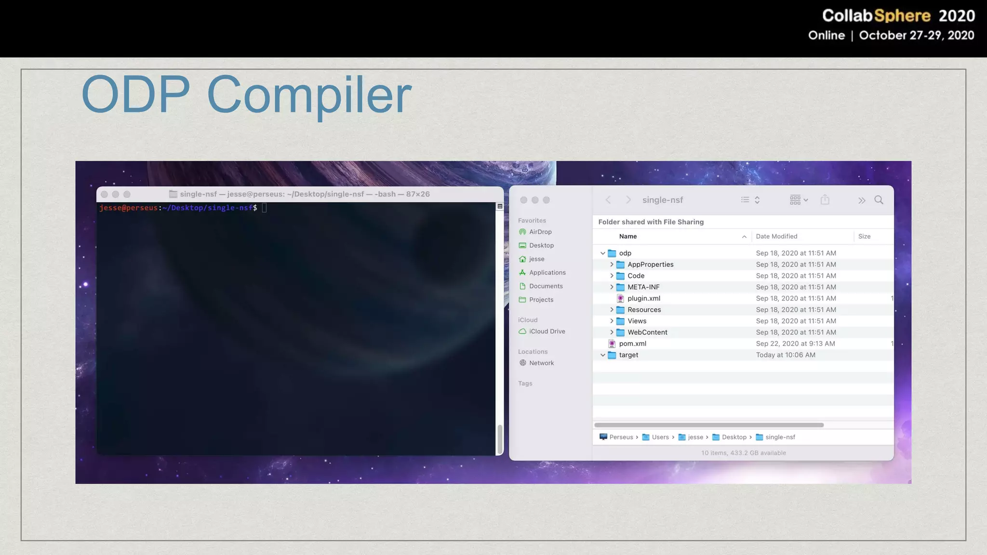Click pom.xml date Sep 22, 2020

(795, 344)
